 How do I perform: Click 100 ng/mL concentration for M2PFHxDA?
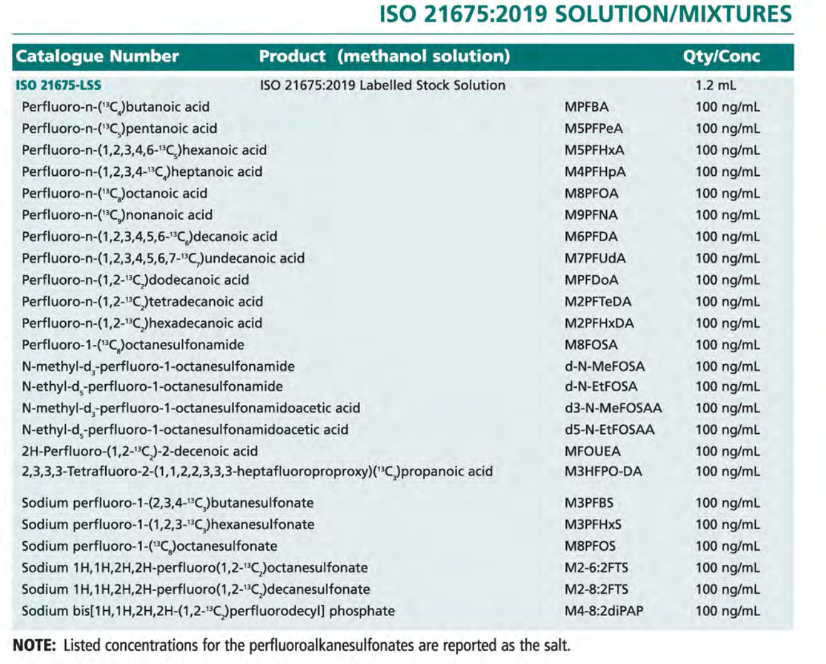[x=728, y=324]
